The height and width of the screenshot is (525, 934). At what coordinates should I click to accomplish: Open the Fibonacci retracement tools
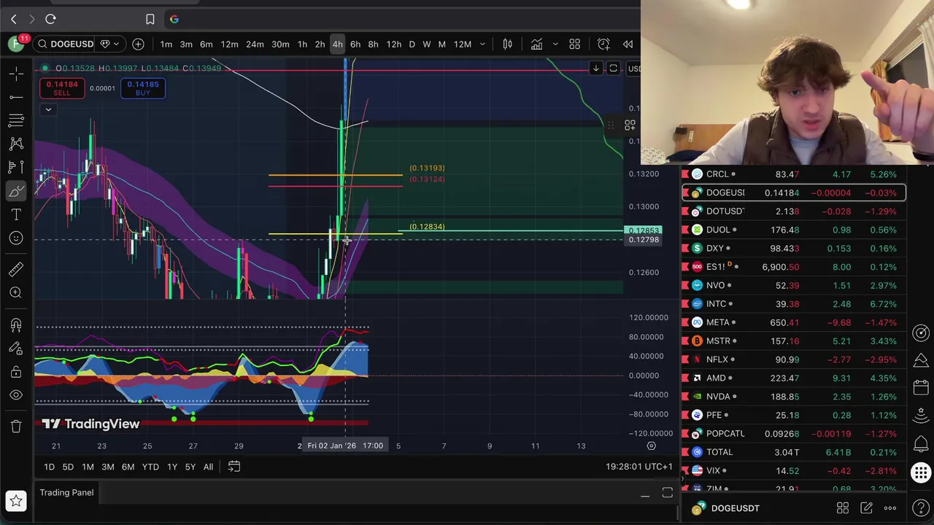(16, 120)
